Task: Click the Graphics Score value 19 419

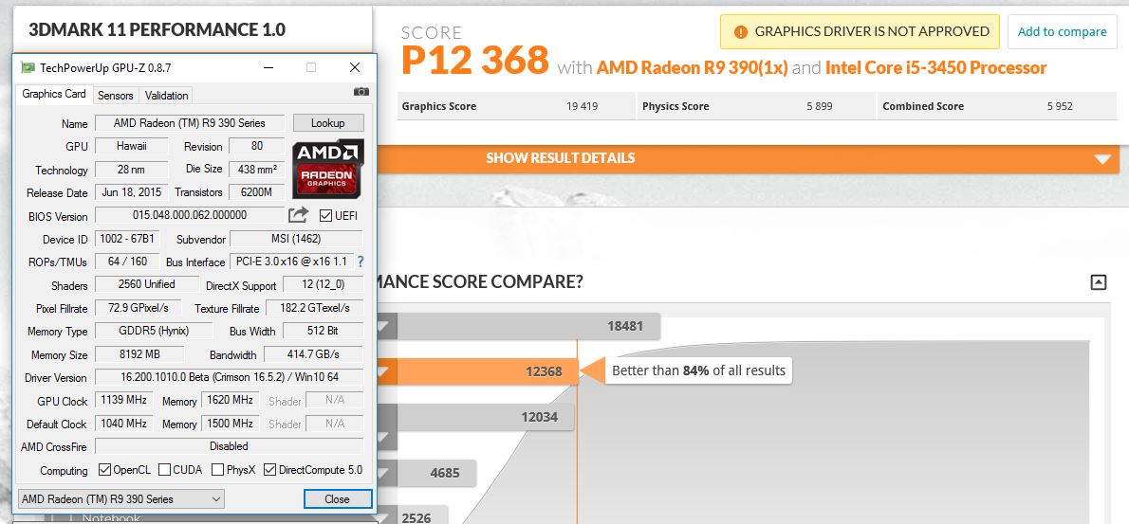Action: (582, 106)
